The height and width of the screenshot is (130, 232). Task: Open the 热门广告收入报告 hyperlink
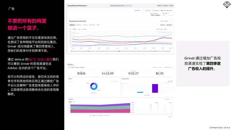point(41,59)
